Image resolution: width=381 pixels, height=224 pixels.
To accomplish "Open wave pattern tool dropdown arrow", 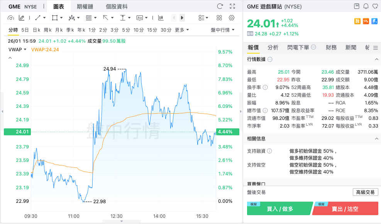I will pos(78,18).
